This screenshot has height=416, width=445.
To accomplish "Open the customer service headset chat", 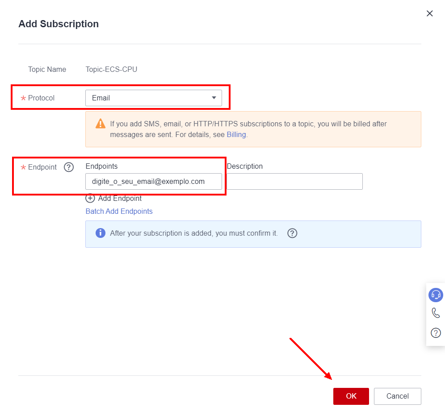I will 435,295.
